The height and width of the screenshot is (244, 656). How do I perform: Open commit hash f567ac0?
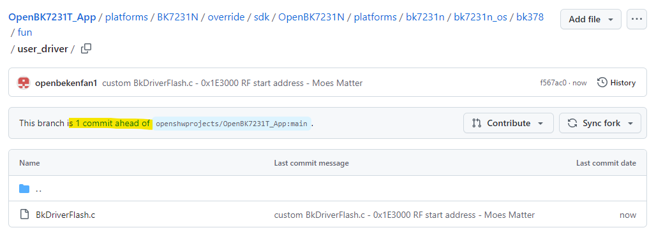coord(553,83)
